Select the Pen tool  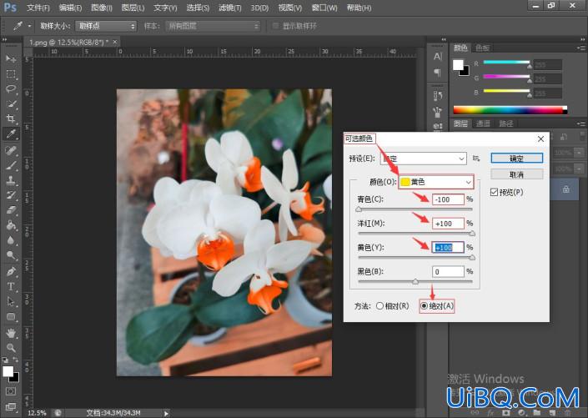click(11, 271)
